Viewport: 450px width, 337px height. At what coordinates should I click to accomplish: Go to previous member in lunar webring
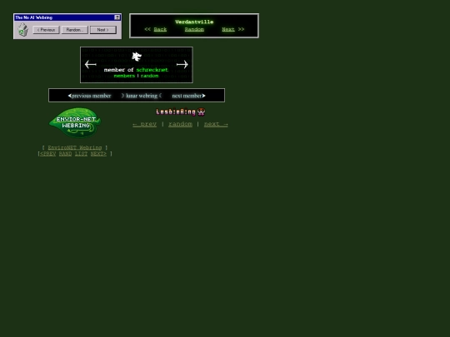click(89, 96)
